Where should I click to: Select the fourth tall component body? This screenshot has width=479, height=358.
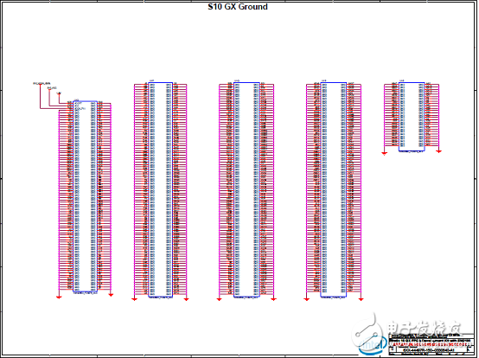click(333, 189)
